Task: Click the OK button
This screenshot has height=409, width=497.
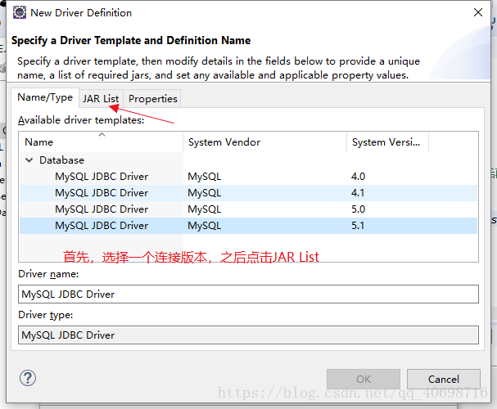Action: [x=364, y=379]
